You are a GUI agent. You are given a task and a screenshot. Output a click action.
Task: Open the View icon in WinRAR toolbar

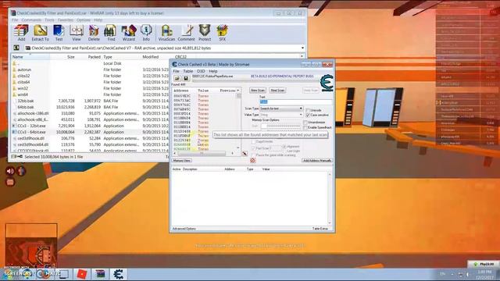(77, 33)
